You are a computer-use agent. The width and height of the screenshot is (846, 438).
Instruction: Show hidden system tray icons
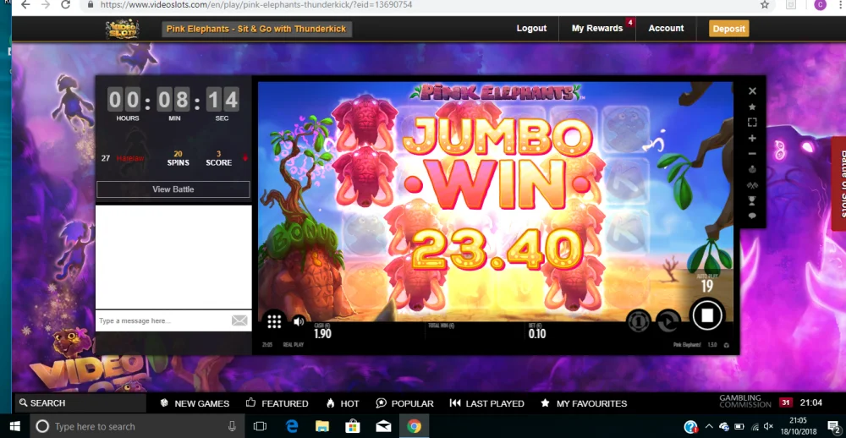(709, 427)
